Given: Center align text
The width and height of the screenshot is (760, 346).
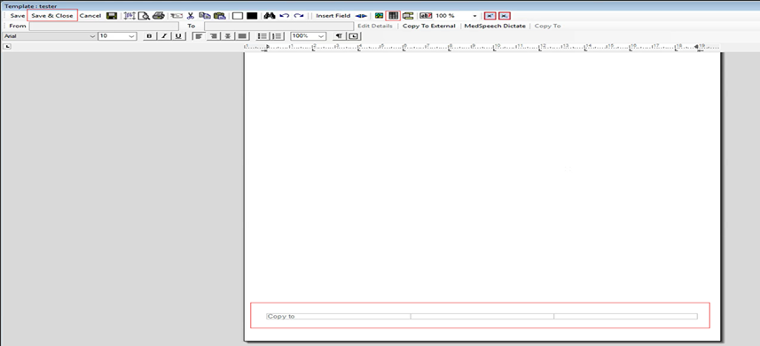Looking at the screenshot, I should [227, 36].
